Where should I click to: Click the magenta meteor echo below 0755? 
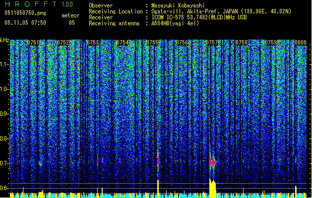click(x=158, y=160)
